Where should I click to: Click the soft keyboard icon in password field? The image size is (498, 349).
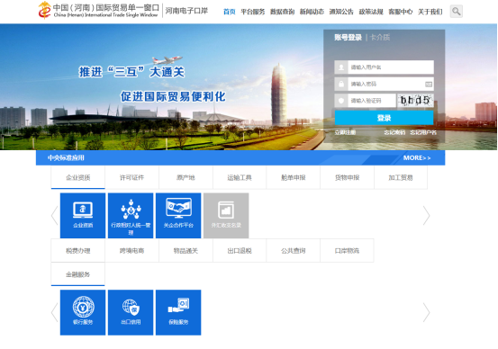429,84
